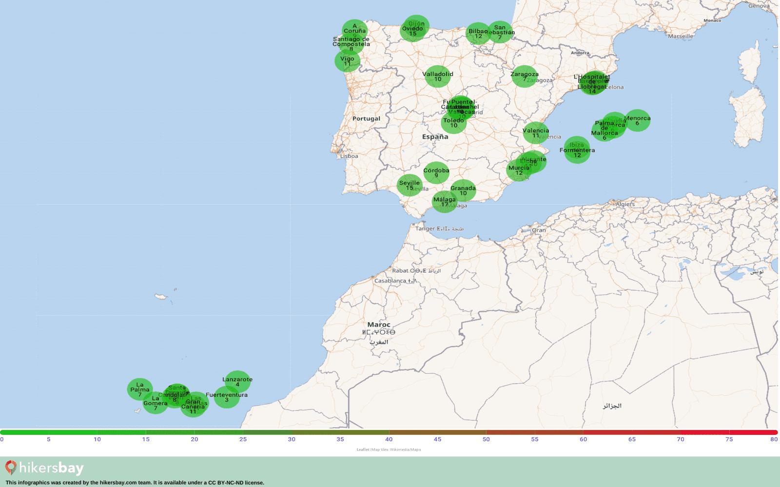Click the Málaga marker showing 17
This screenshot has height=487, width=780.
coord(445,202)
